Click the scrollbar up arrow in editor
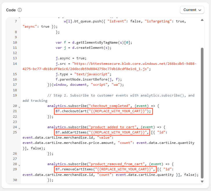Viewport: 211px width, 191px height. pos(202,20)
